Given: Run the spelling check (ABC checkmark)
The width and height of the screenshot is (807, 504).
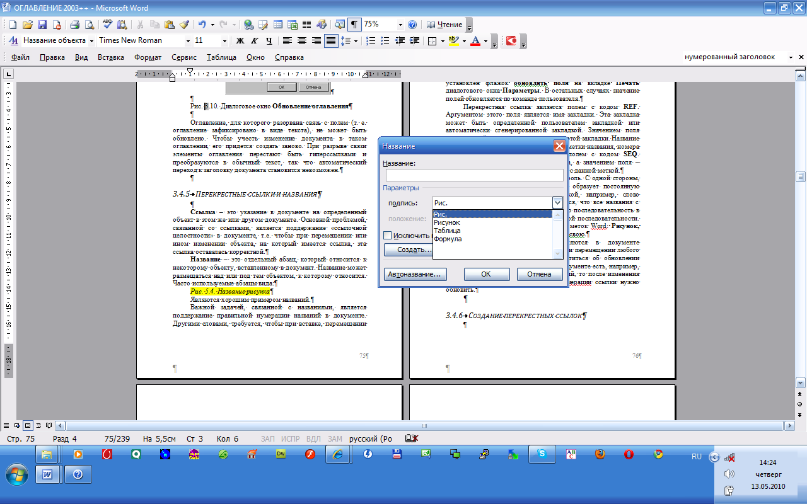Looking at the screenshot, I should pyautogui.click(x=108, y=25).
